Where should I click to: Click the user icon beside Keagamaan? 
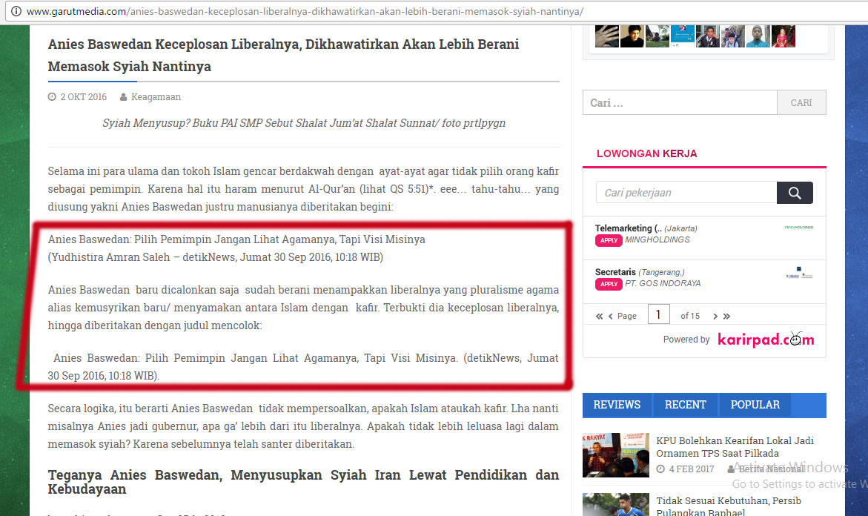[x=124, y=97]
